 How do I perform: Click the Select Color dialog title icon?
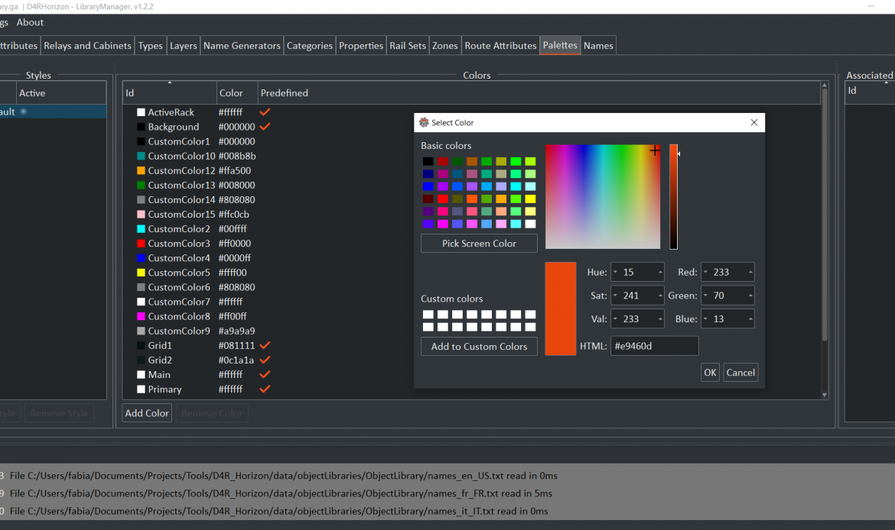click(424, 123)
